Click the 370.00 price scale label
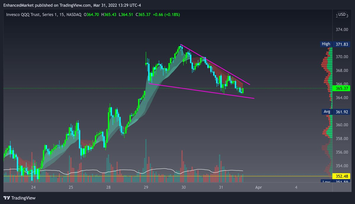This screenshot has width=355, height=204. (341, 57)
